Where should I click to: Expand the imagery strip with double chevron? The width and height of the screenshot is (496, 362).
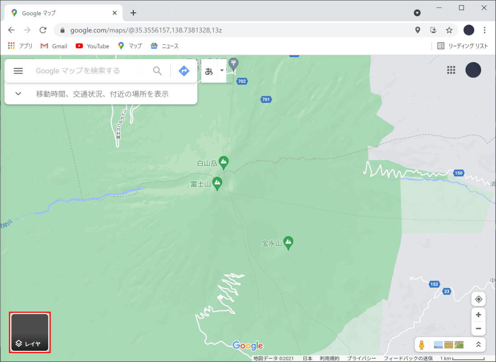point(478,345)
